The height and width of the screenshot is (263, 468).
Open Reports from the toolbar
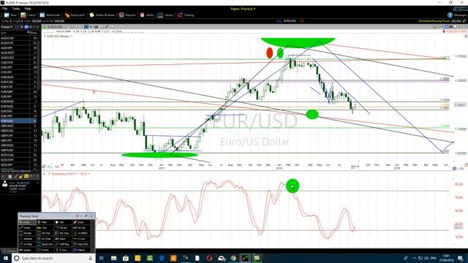(x=127, y=15)
